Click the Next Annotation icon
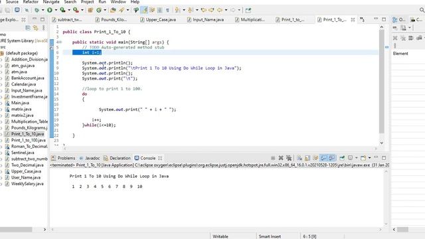The image size is (425, 239). [x=177, y=10]
